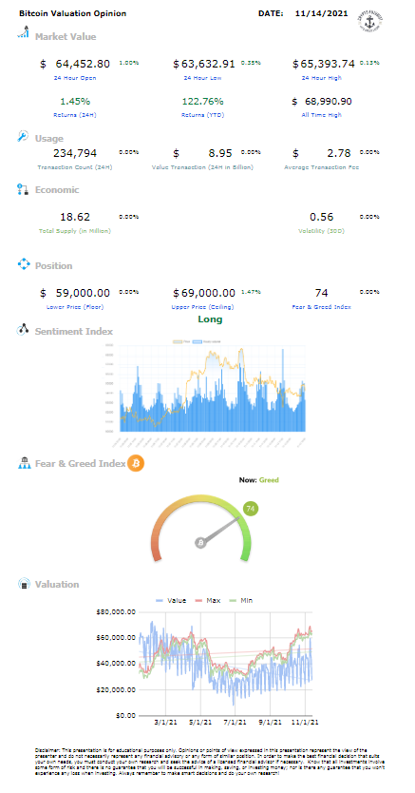Click the 11/1/21 axis date label

coord(306,723)
